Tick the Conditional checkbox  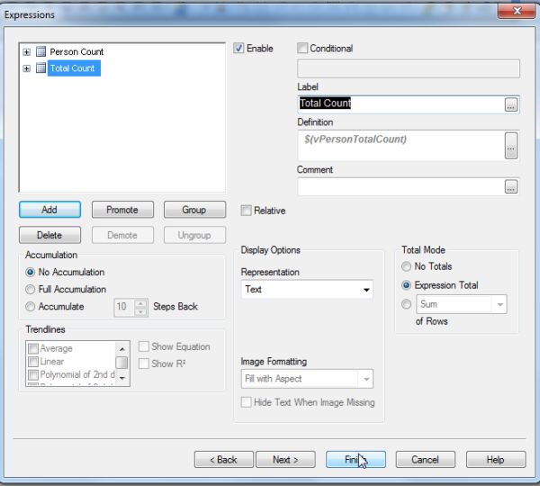302,48
